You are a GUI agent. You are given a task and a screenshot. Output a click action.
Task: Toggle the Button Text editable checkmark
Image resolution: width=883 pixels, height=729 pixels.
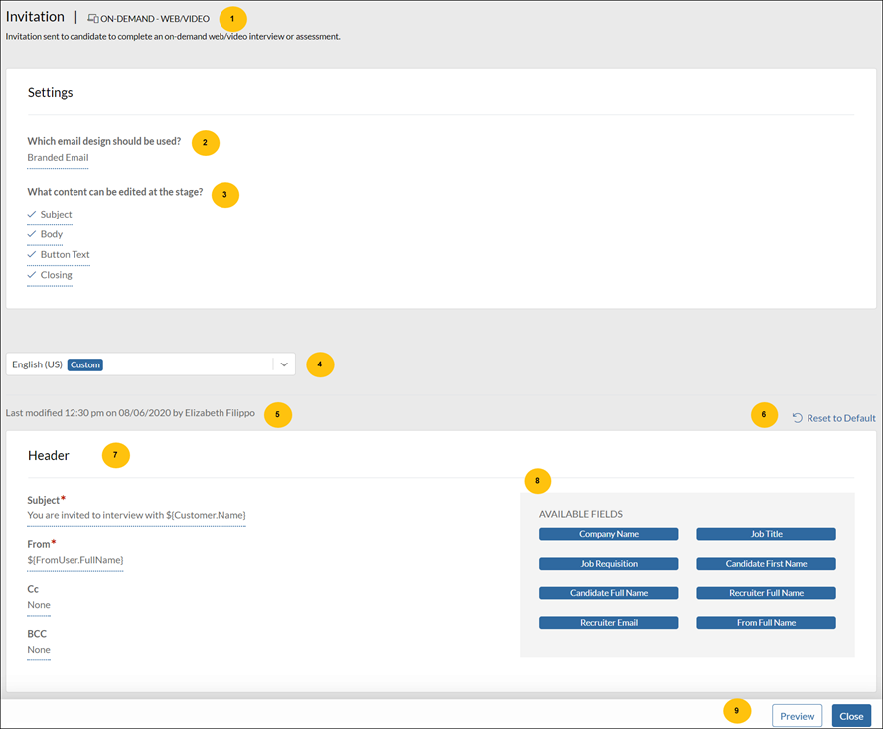[x=33, y=255]
